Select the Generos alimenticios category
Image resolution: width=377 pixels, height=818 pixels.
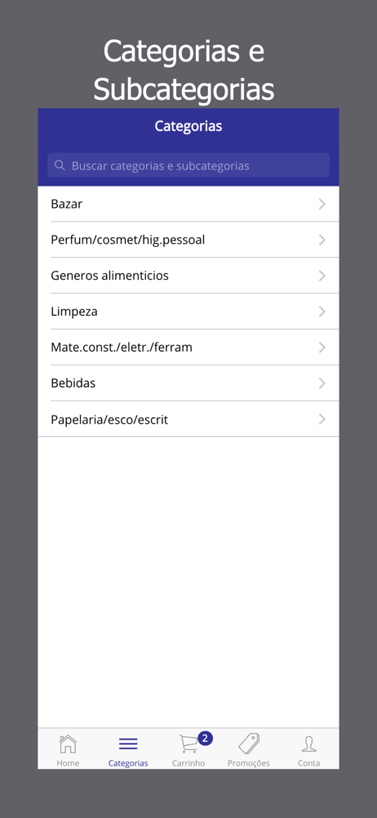coord(188,276)
